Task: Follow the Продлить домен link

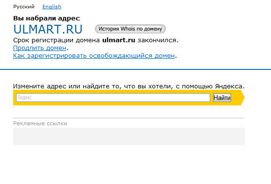Action: 39,48
